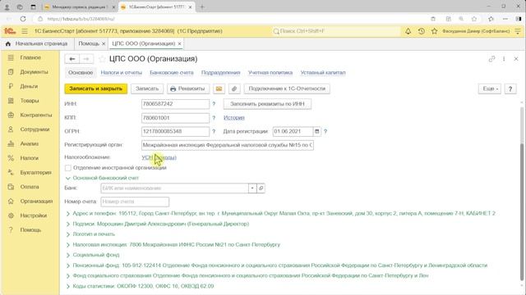Click the back arrow navigation button
Screen dimensions: 526x295
pos(72,59)
